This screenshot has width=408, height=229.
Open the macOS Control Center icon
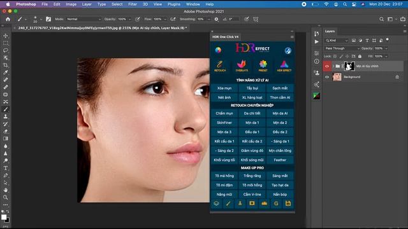pos(354,4)
